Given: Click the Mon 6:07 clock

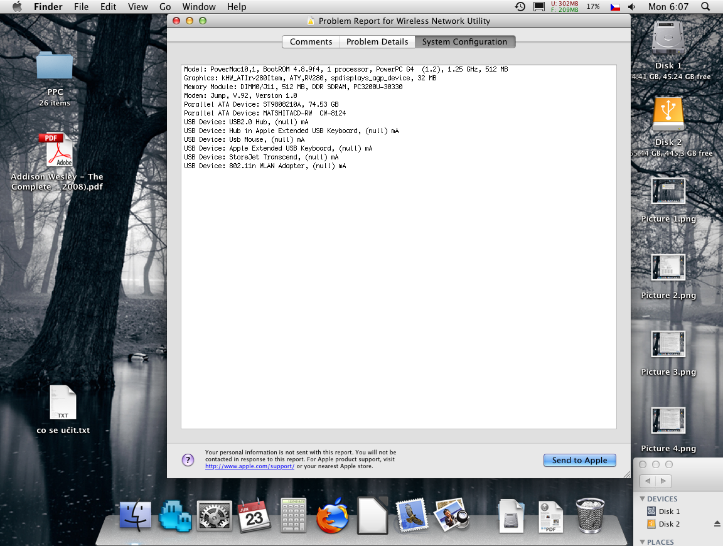Looking at the screenshot, I should pyautogui.click(x=668, y=6).
